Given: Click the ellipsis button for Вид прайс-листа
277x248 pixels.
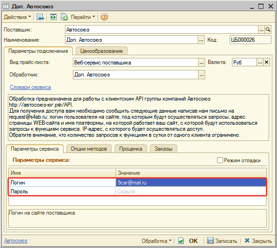Looking at the screenshot, I should (201, 63).
